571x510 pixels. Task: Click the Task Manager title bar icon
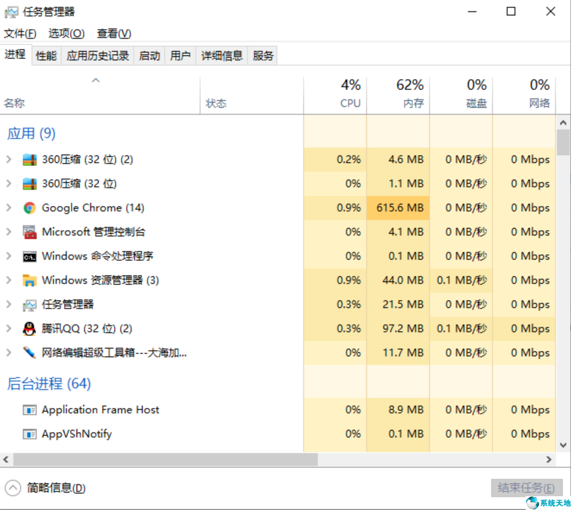(x=11, y=12)
